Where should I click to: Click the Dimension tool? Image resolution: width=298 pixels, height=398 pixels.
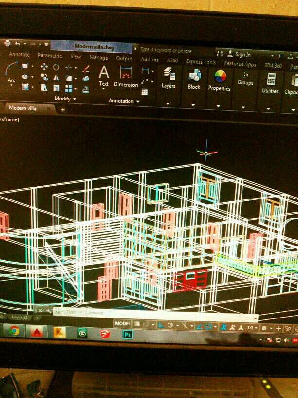coord(126,77)
